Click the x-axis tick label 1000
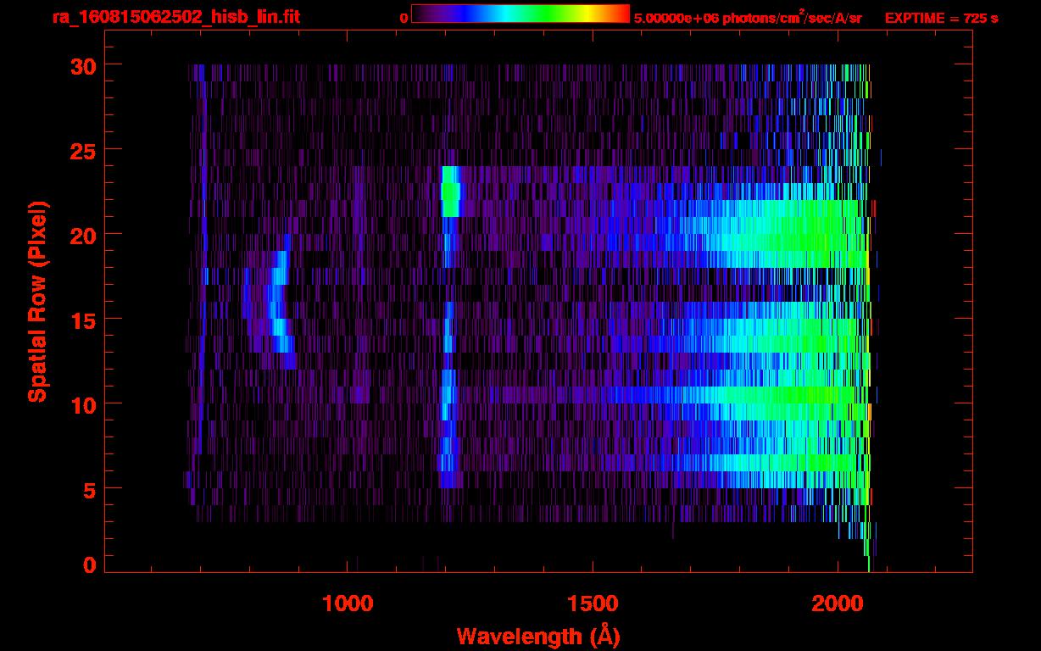The image size is (1041, 651). (348, 604)
